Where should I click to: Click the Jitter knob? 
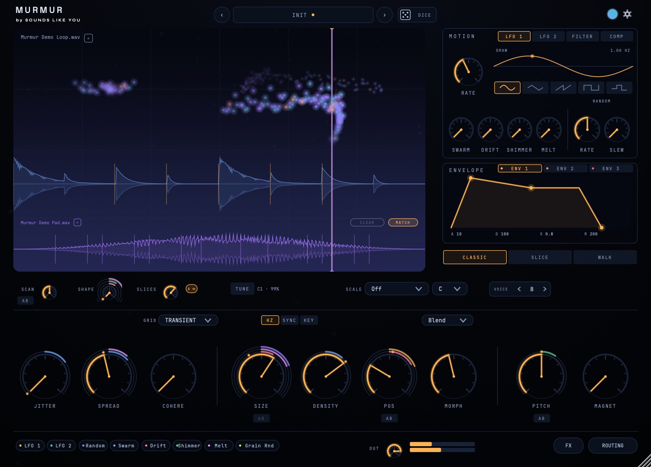(45, 376)
